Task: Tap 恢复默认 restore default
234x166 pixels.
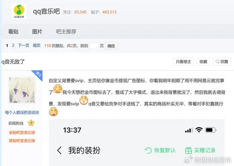Action: point(165,150)
